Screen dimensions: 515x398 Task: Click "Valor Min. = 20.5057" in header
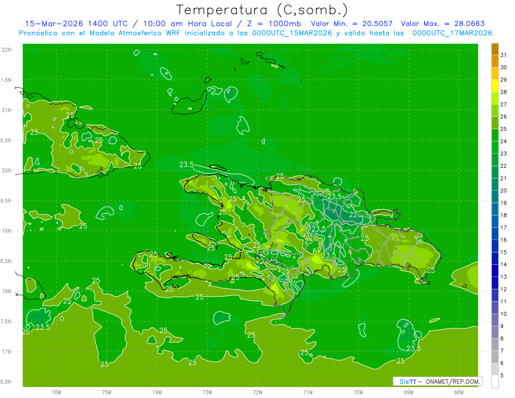click(351, 24)
